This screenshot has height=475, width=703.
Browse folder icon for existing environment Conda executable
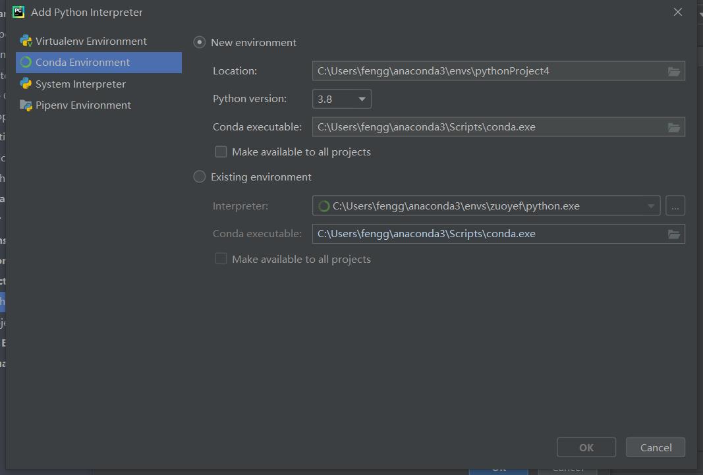[674, 234]
